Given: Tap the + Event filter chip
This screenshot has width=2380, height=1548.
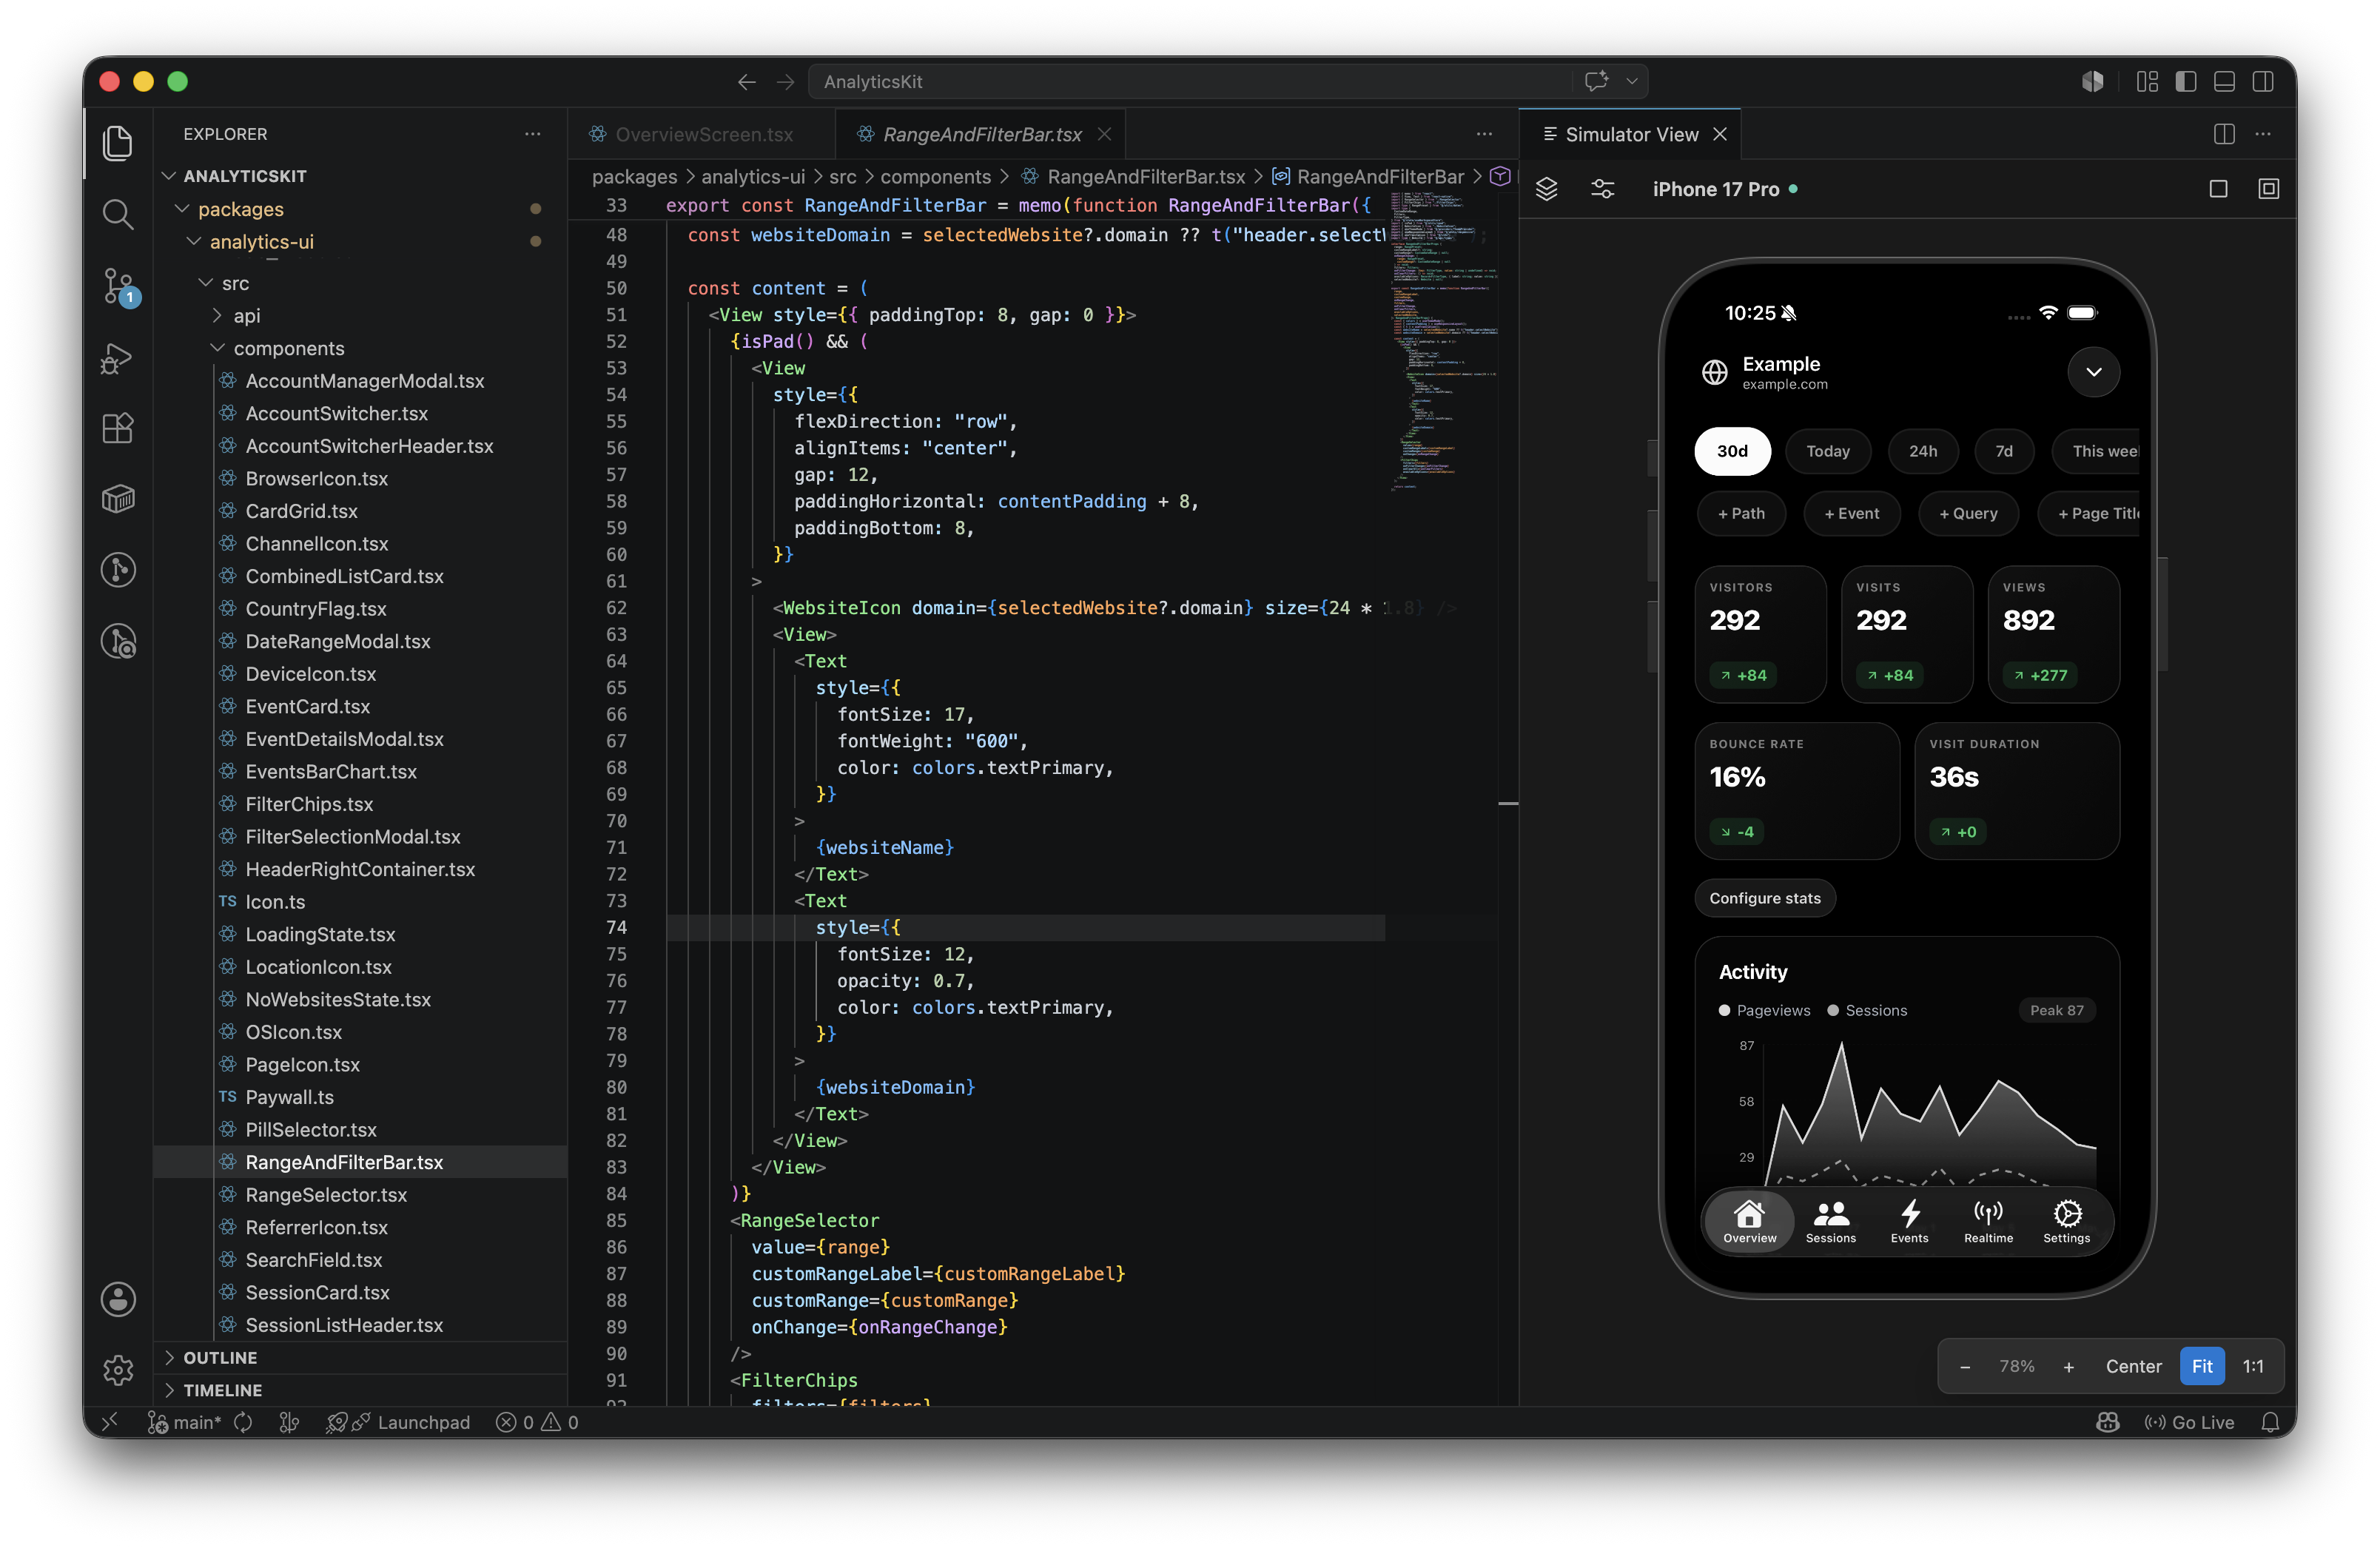Looking at the screenshot, I should [1851, 513].
